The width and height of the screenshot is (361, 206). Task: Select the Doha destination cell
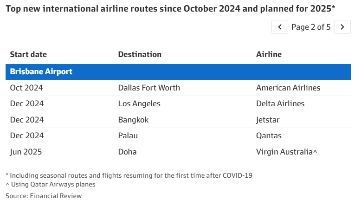127,152
